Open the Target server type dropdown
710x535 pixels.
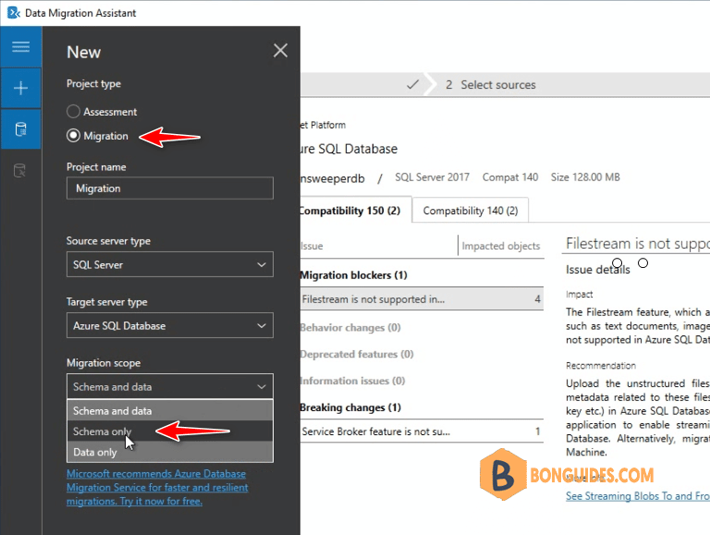(x=170, y=325)
